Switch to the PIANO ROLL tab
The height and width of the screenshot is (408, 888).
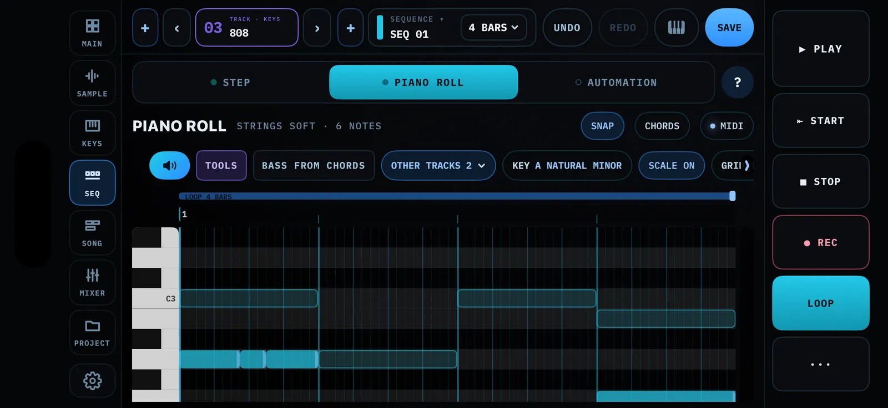[423, 82]
